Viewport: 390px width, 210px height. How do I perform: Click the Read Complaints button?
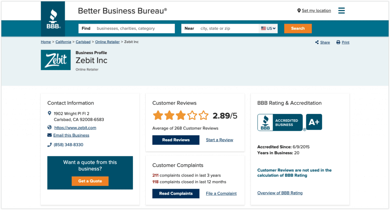click(176, 194)
